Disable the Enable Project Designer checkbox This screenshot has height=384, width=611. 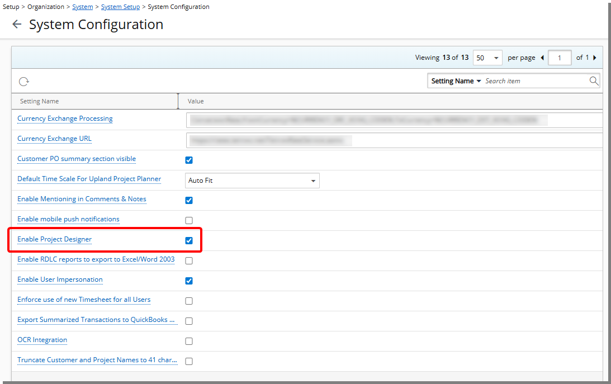tap(188, 240)
